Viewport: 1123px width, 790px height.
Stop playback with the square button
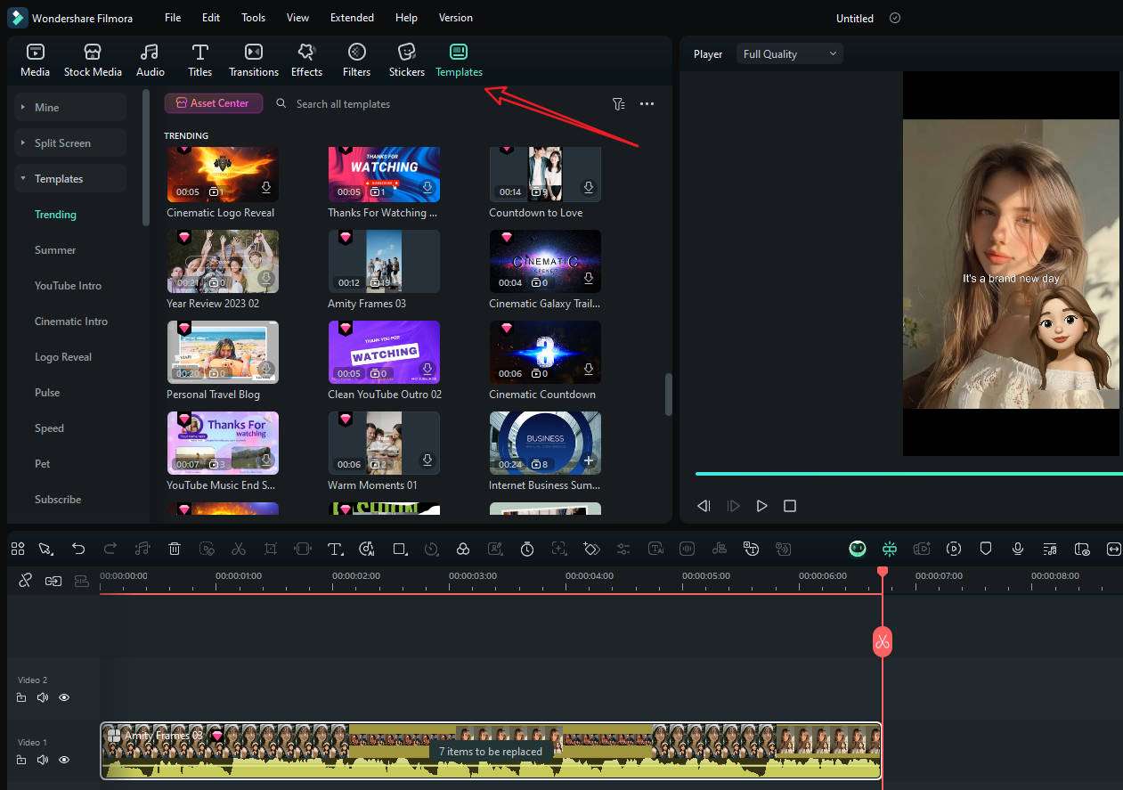790,506
